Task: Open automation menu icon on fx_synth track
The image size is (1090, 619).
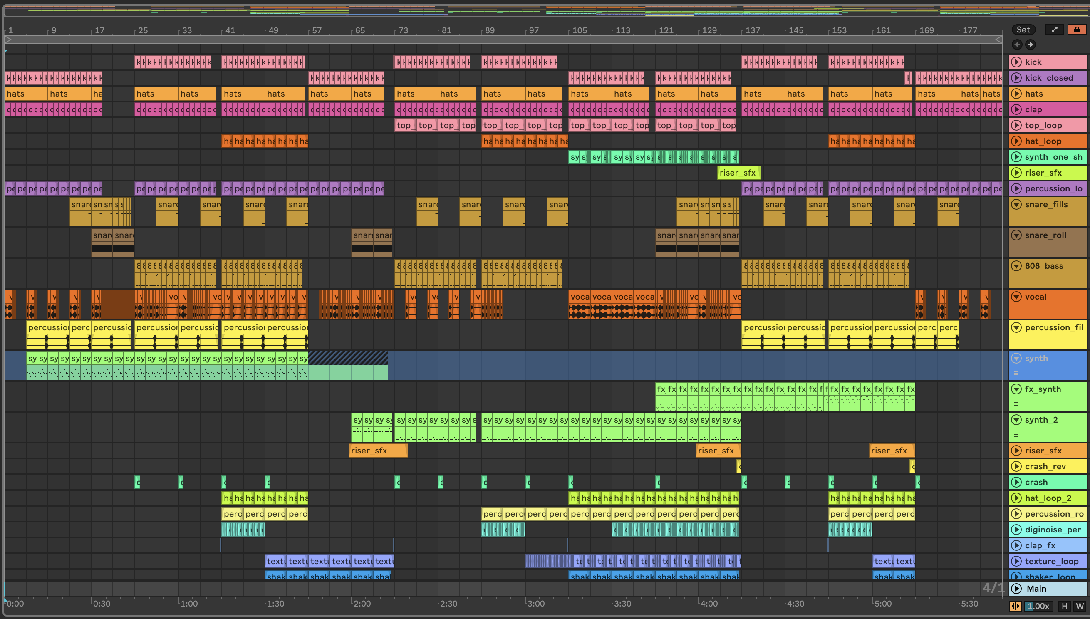Action: [1016, 404]
